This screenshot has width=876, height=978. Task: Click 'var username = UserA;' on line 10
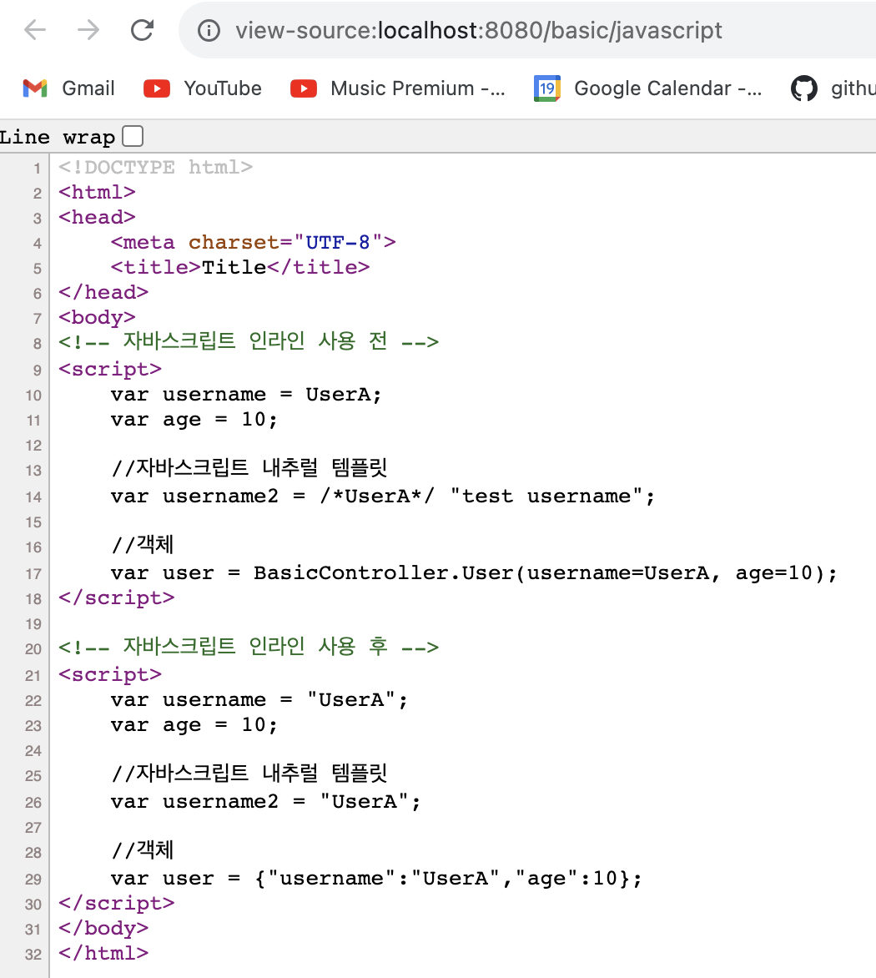[x=246, y=394]
